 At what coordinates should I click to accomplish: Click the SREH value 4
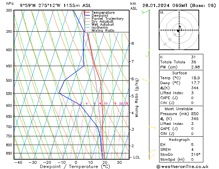192,150
